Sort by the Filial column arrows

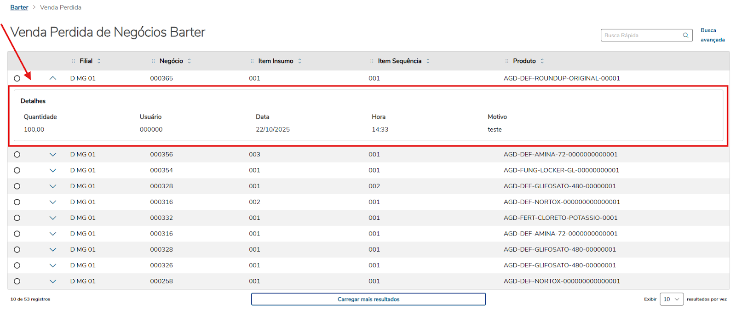tap(99, 61)
